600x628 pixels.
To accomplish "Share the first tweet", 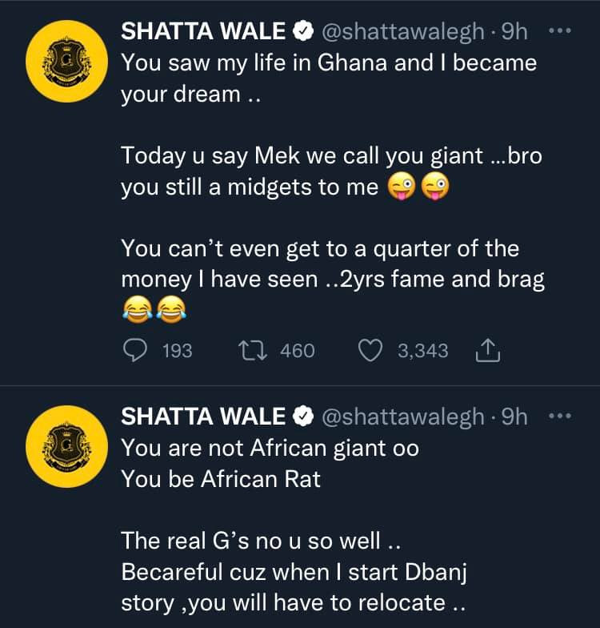I will click(x=488, y=351).
